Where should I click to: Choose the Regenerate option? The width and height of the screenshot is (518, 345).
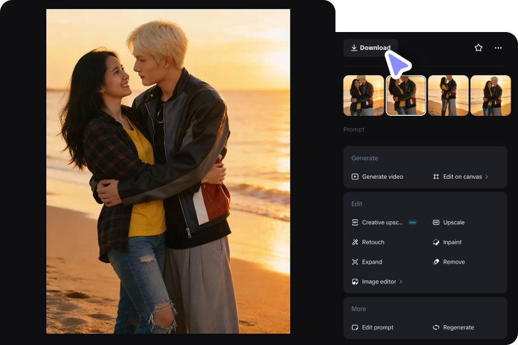pyautogui.click(x=459, y=328)
